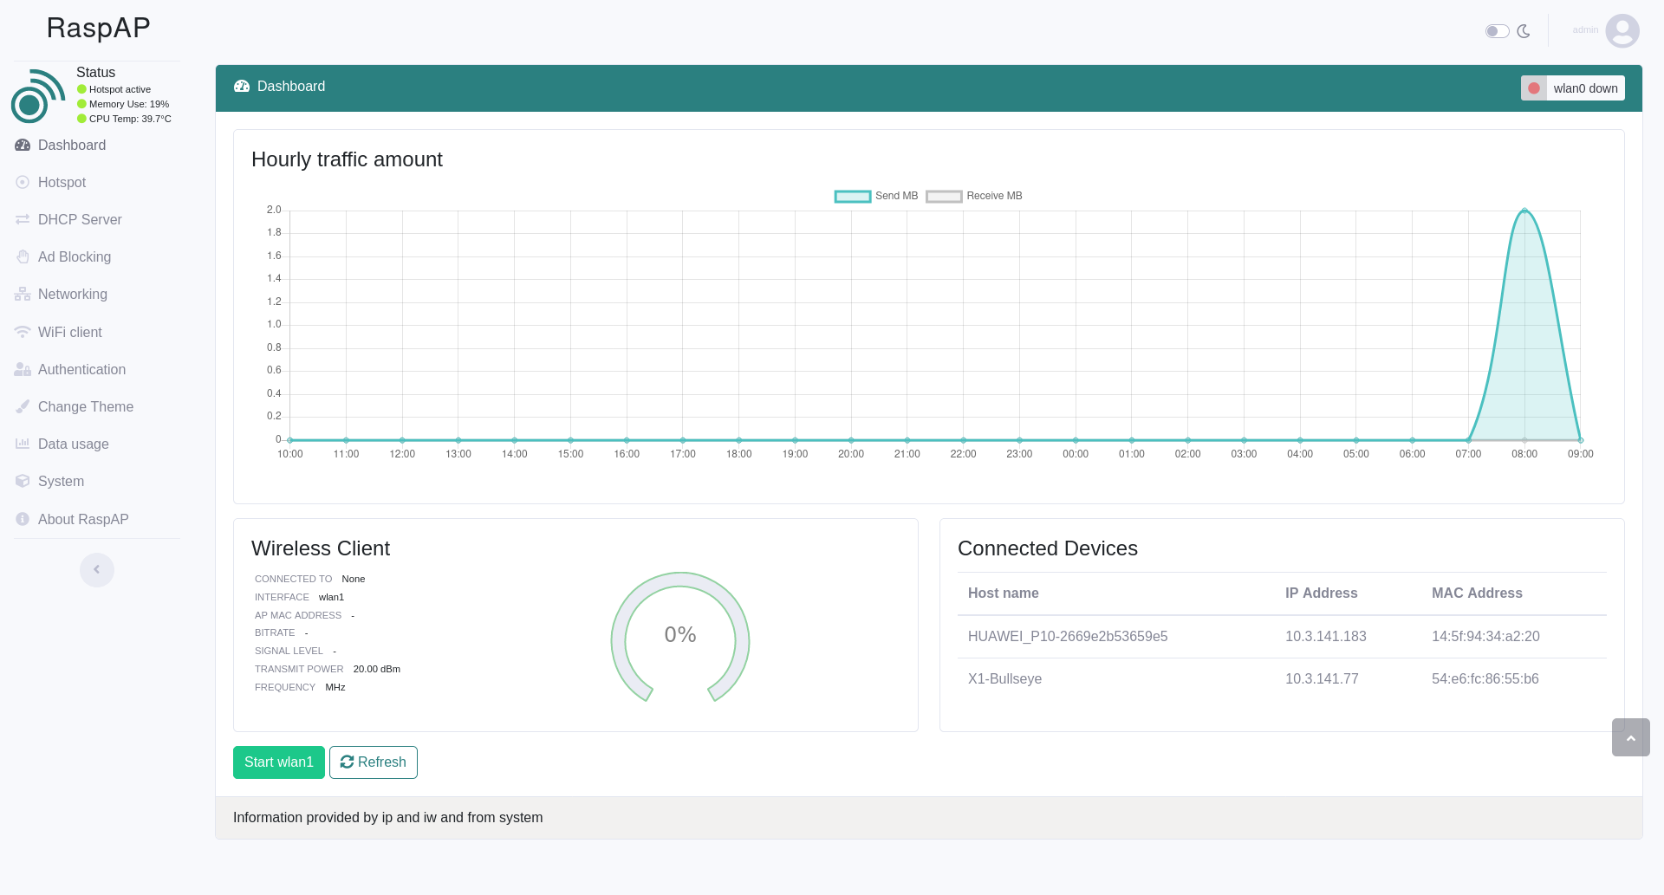This screenshot has height=895, width=1664.
Task: Open the About RaspAP page
Action: coord(22,519)
